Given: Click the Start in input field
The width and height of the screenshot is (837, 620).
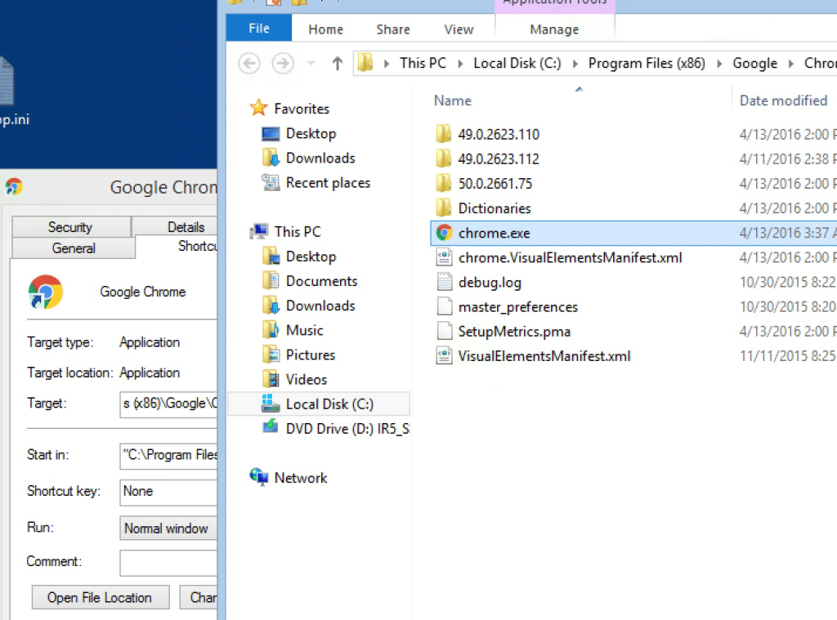Looking at the screenshot, I should (168, 455).
